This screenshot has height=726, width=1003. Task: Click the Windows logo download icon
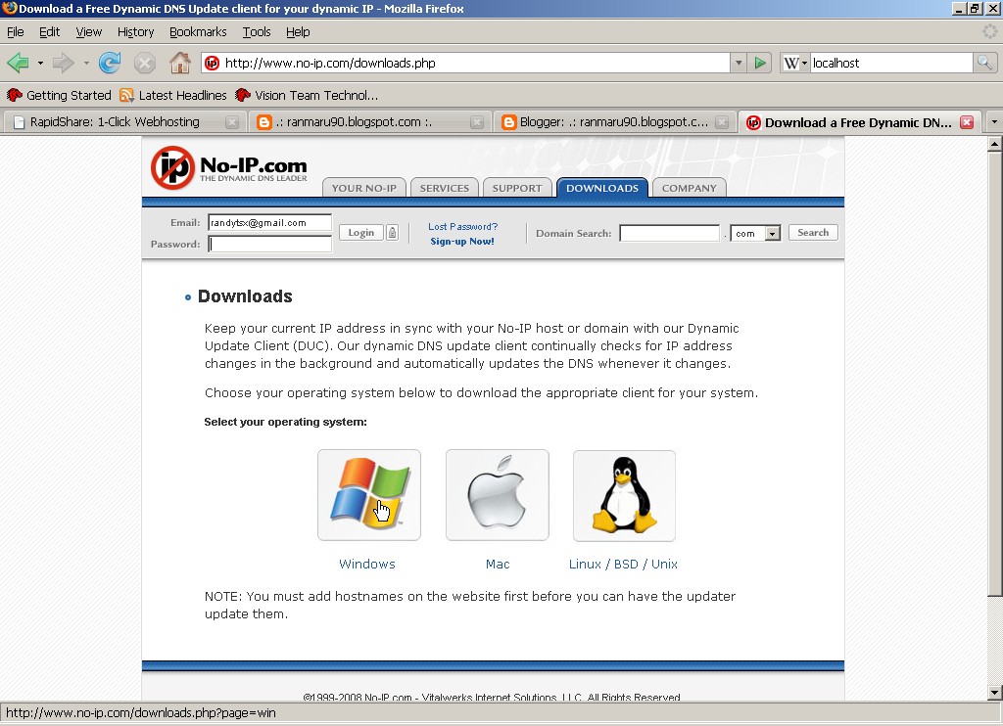[369, 495]
